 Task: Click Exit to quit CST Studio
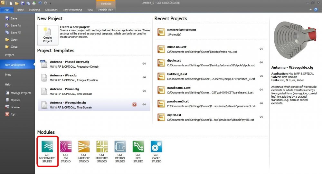click(10, 114)
